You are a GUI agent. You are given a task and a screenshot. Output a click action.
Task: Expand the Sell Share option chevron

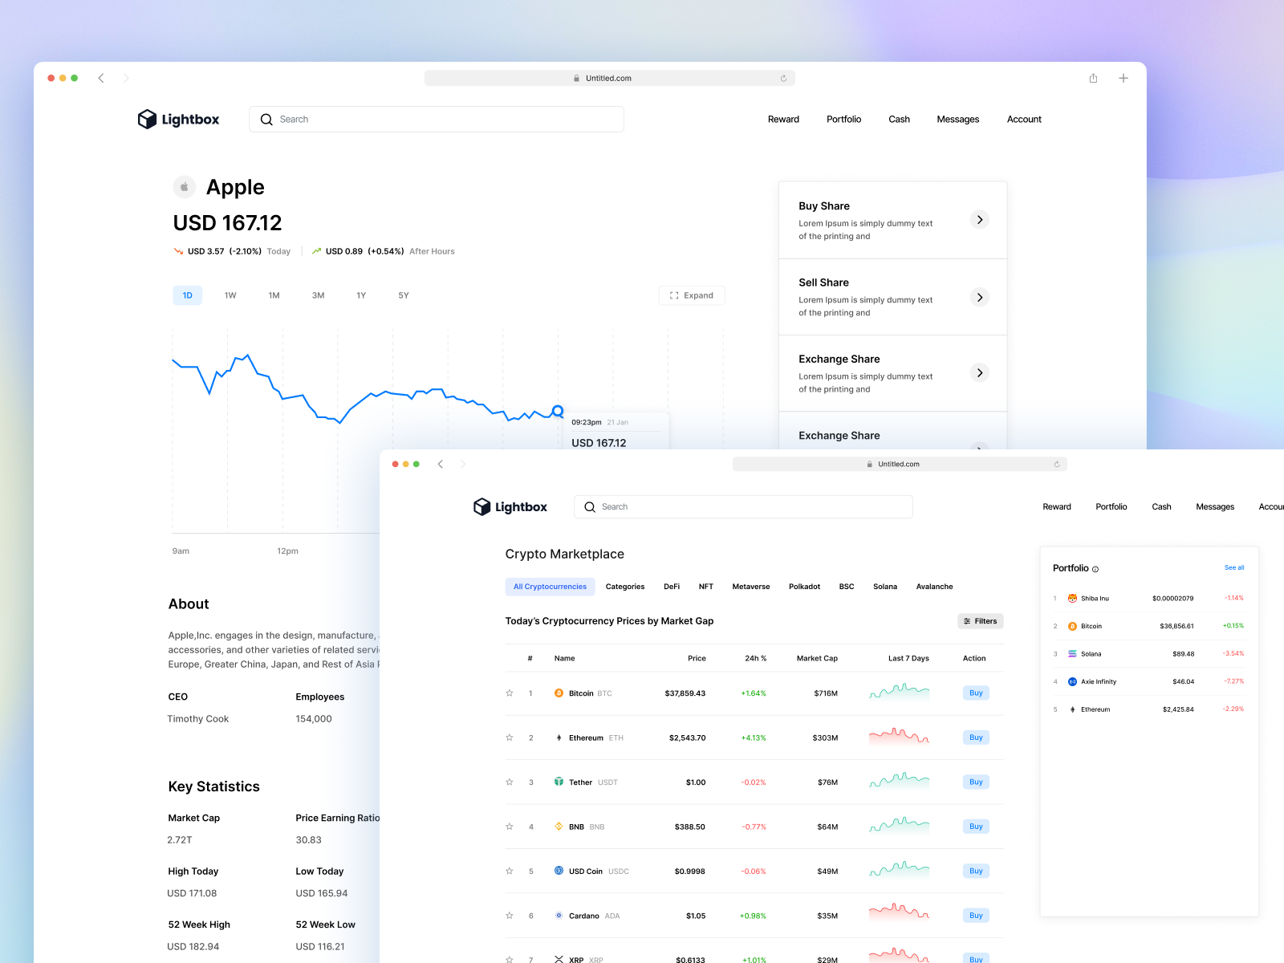click(979, 297)
